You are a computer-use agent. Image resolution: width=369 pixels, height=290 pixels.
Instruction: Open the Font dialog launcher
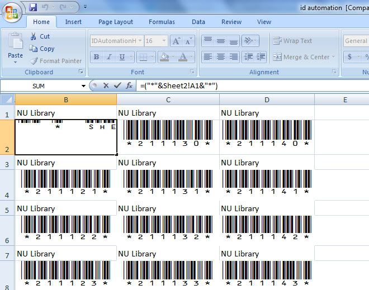point(192,72)
